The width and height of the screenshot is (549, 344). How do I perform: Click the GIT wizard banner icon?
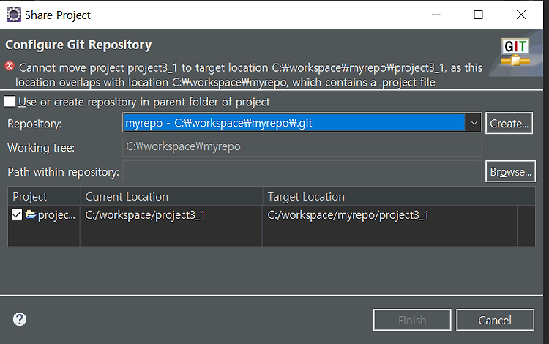tap(515, 52)
